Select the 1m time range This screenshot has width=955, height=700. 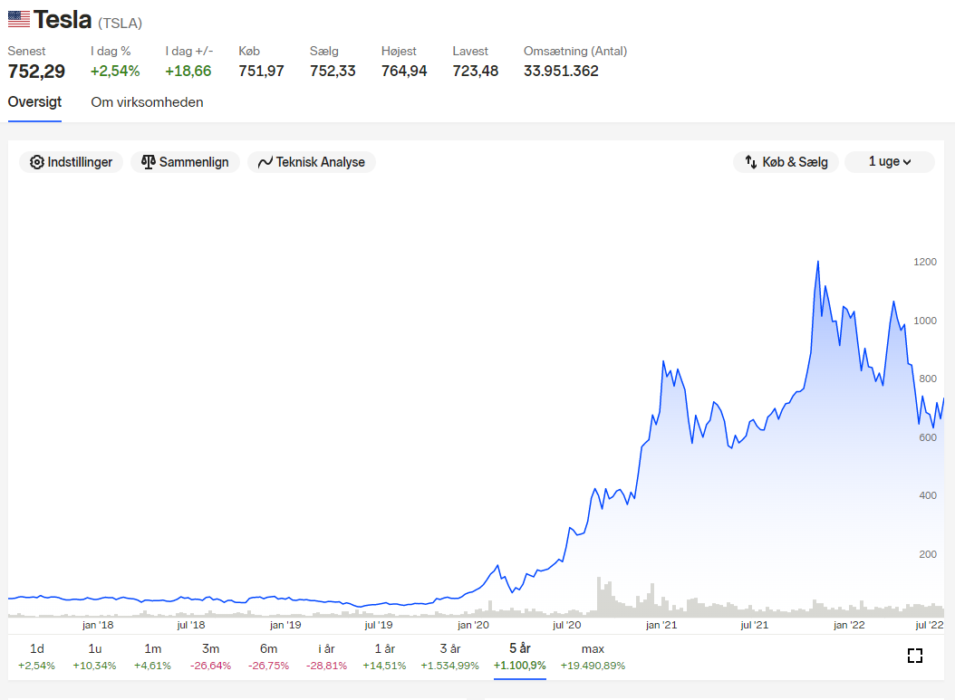(x=152, y=657)
